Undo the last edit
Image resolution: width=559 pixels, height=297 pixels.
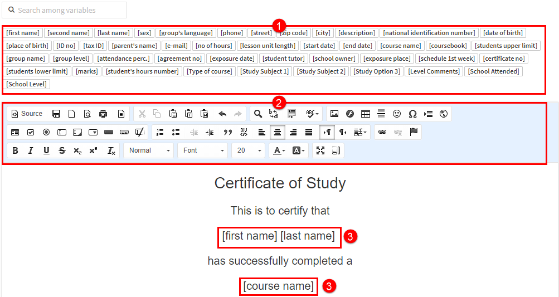[222, 114]
